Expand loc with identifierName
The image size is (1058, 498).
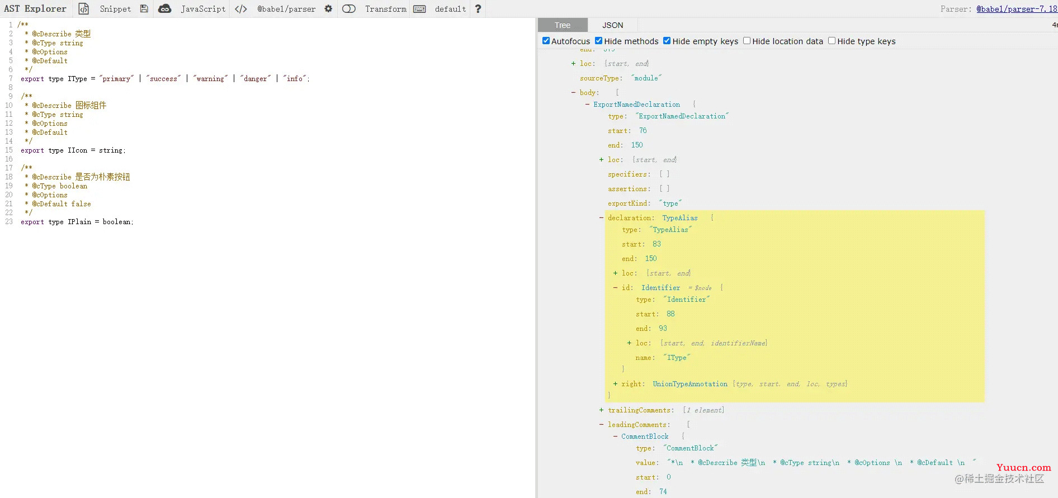tap(630, 343)
